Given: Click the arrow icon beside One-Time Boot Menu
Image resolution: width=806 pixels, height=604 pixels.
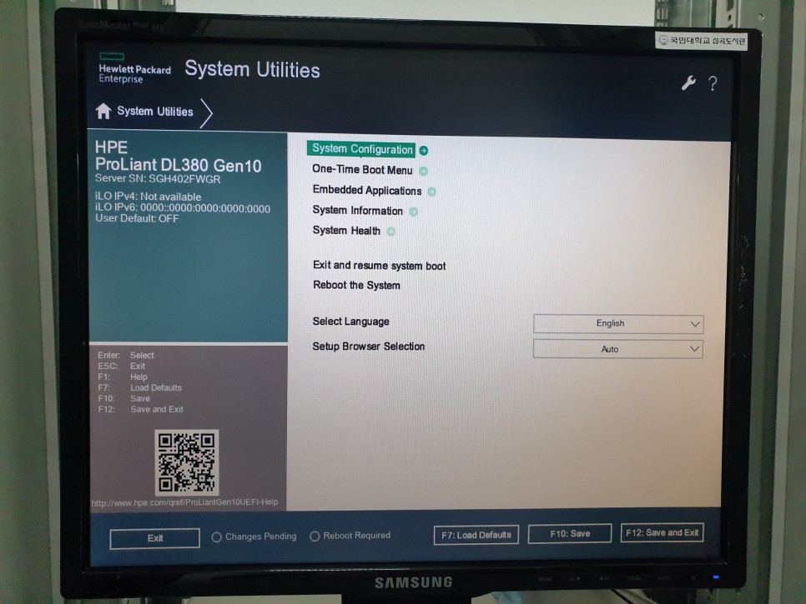Looking at the screenshot, I should click(x=423, y=171).
